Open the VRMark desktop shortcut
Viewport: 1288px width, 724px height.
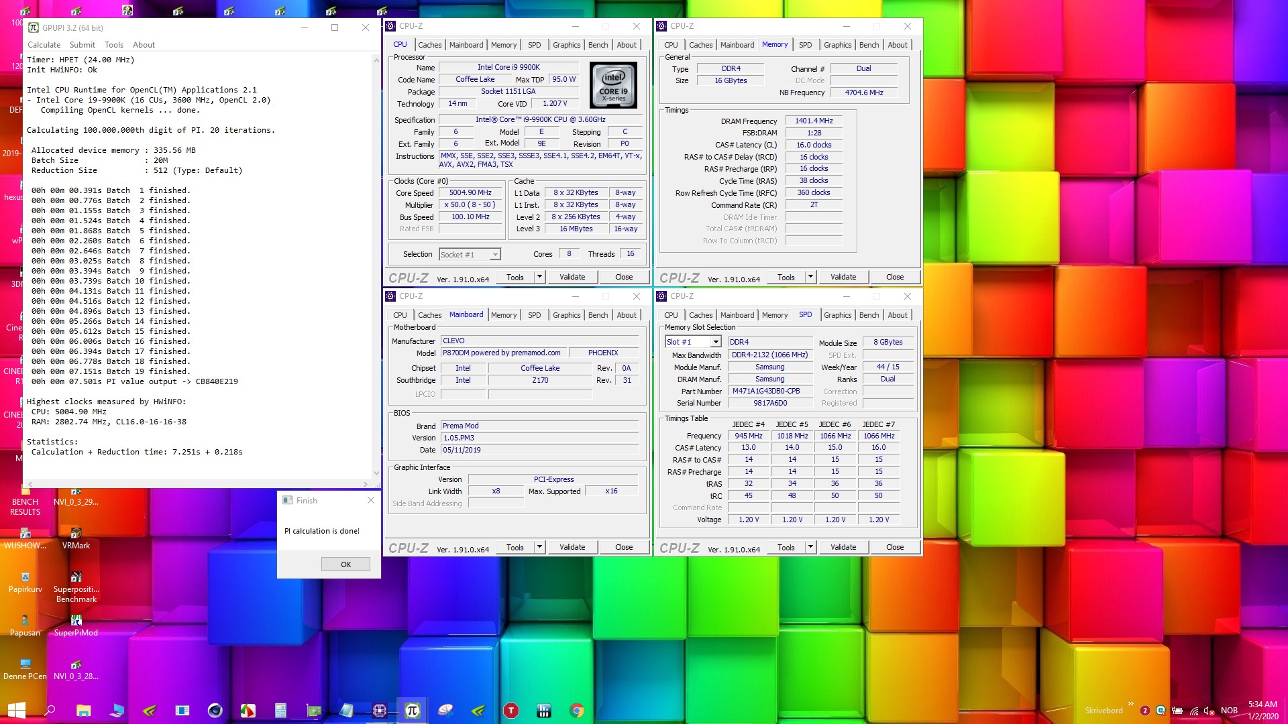pyautogui.click(x=76, y=539)
